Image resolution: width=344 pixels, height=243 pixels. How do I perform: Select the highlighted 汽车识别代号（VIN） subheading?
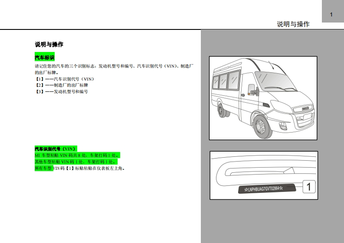[56, 149]
